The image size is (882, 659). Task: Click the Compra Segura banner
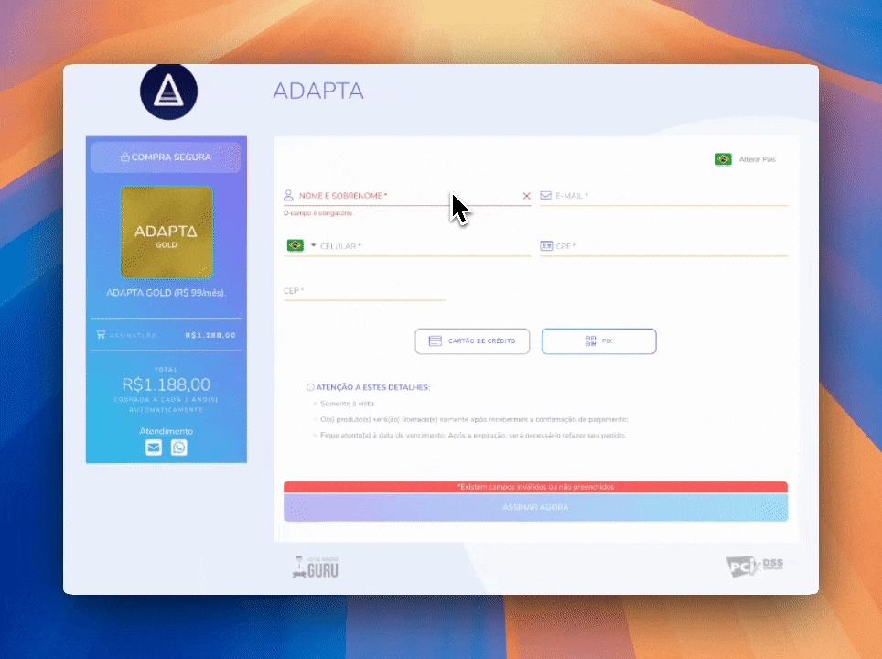coord(166,157)
